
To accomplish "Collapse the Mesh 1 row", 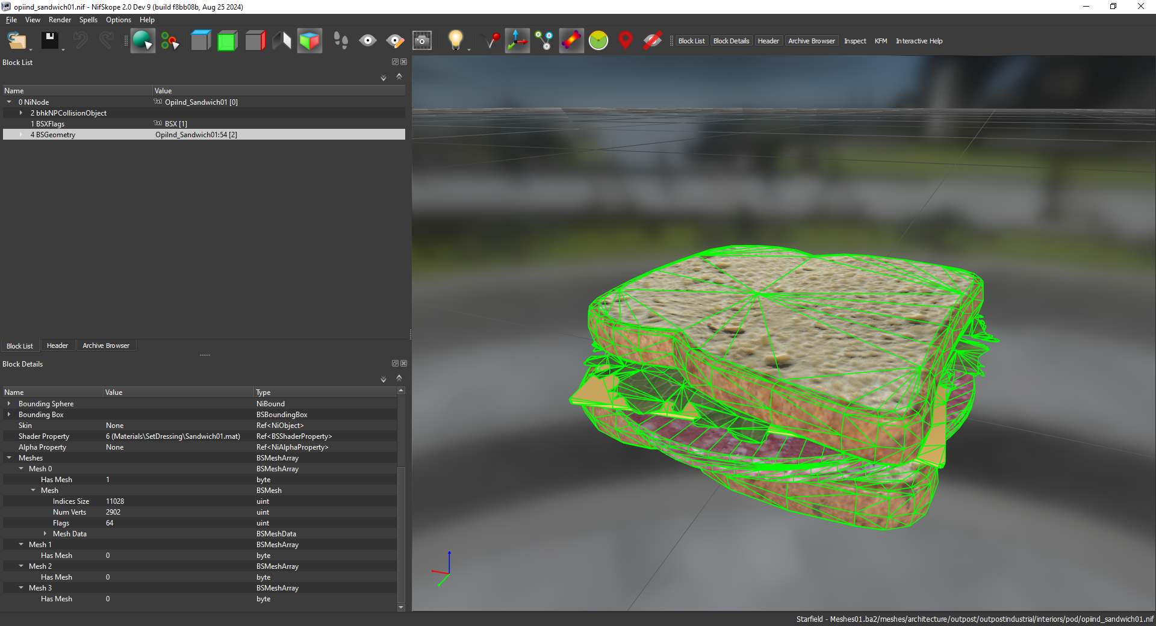I will coord(21,545).
